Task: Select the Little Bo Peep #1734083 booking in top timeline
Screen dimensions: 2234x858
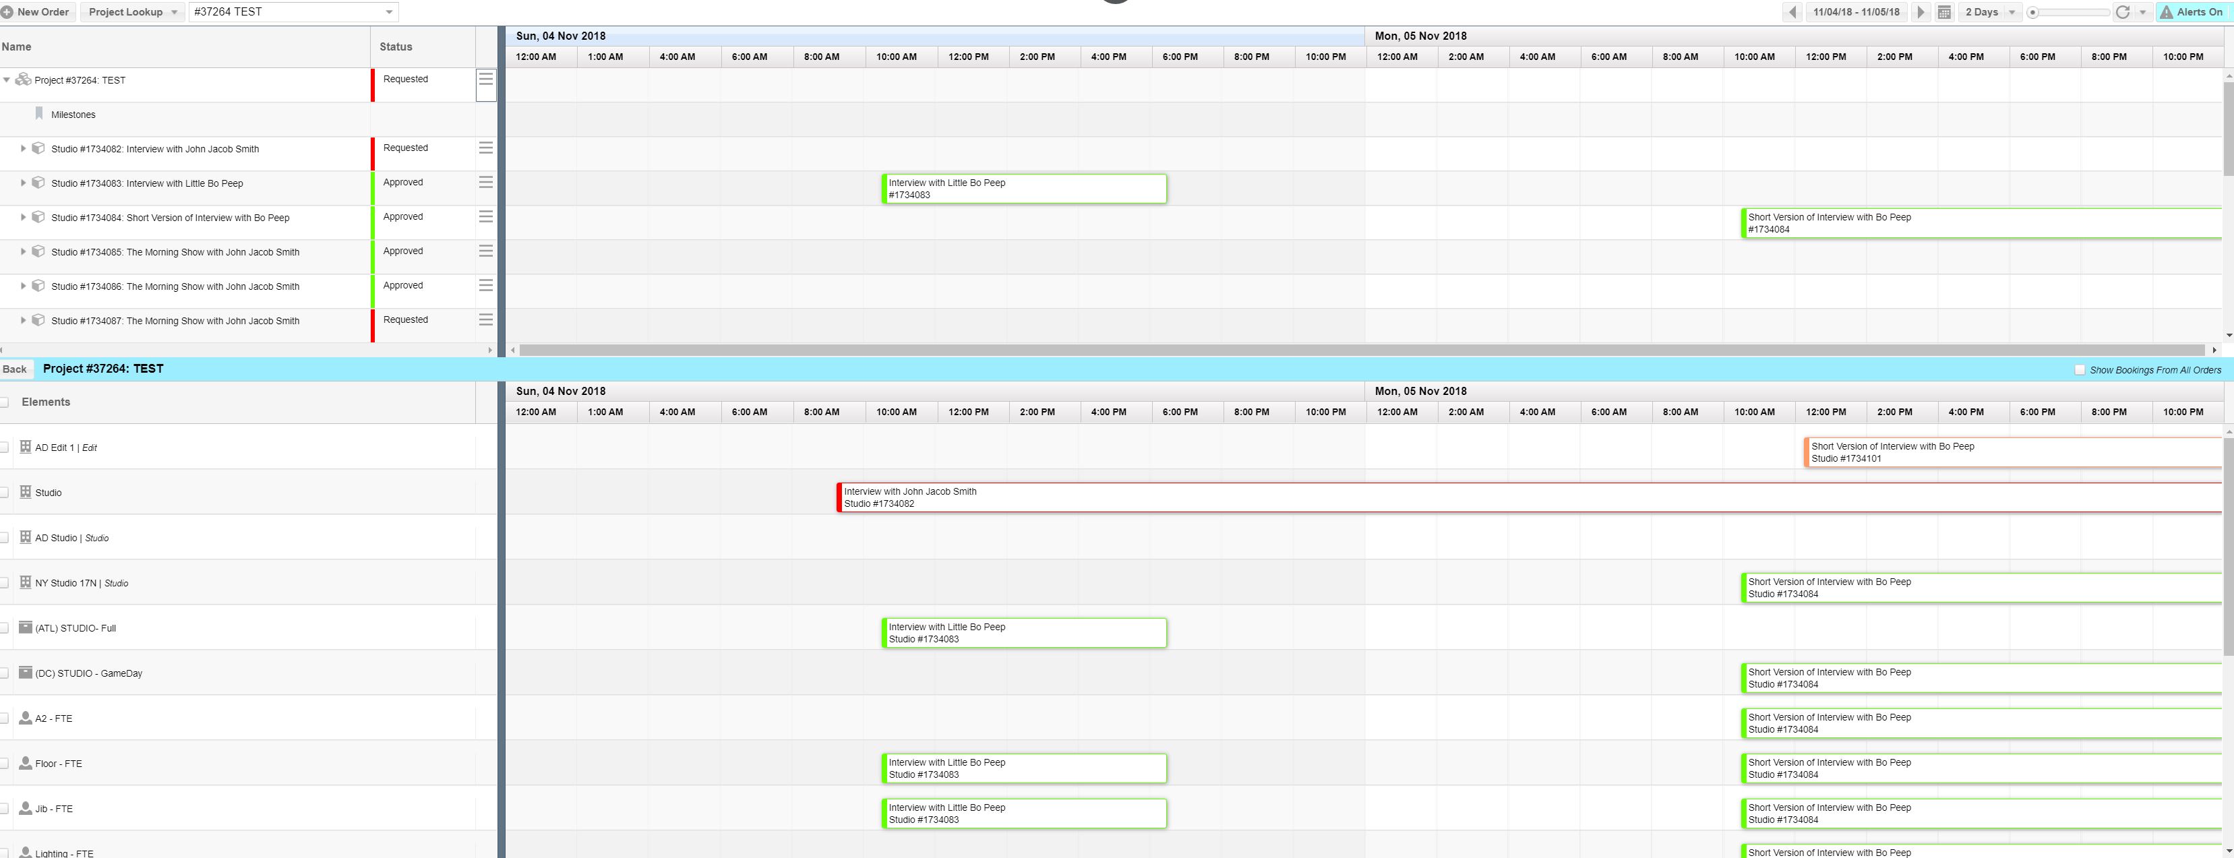Action: click(x=1023, y=189)
